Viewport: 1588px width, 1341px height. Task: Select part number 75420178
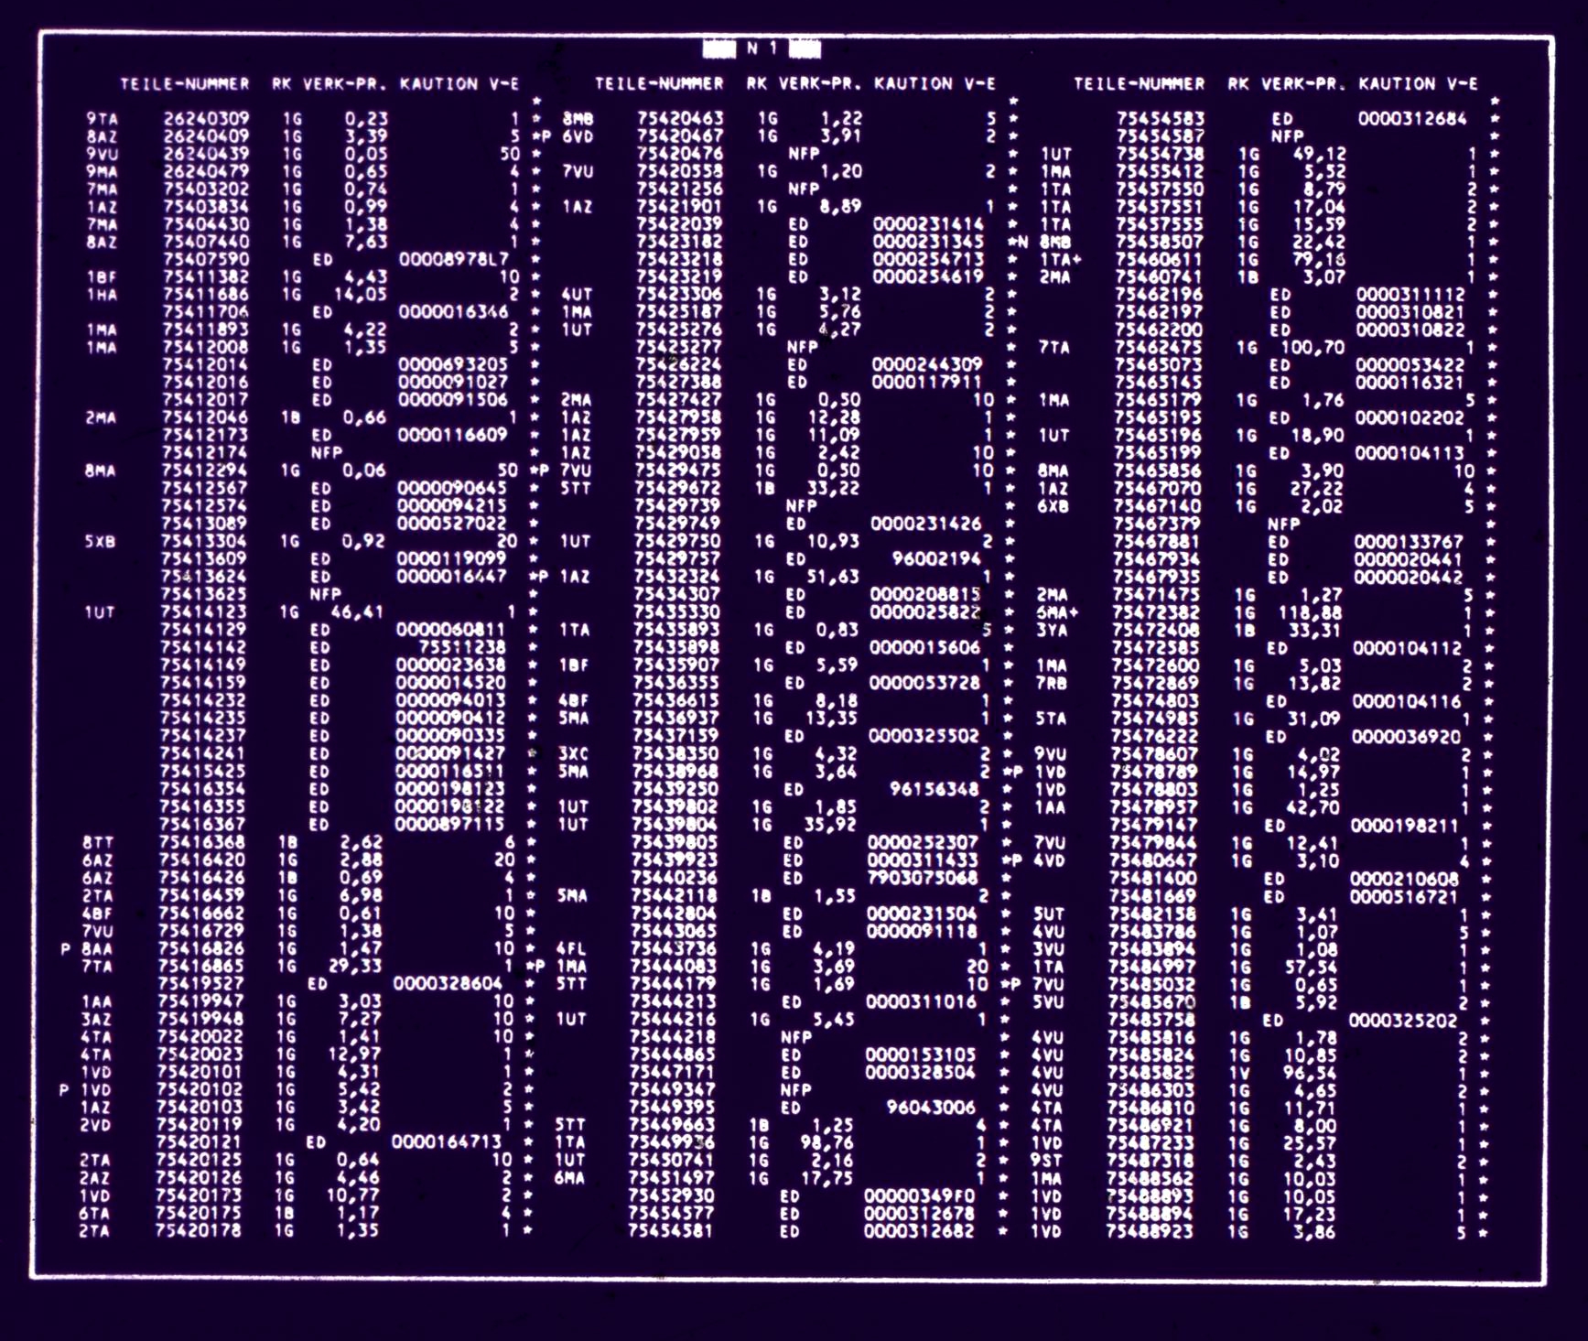pos(199,1231)
